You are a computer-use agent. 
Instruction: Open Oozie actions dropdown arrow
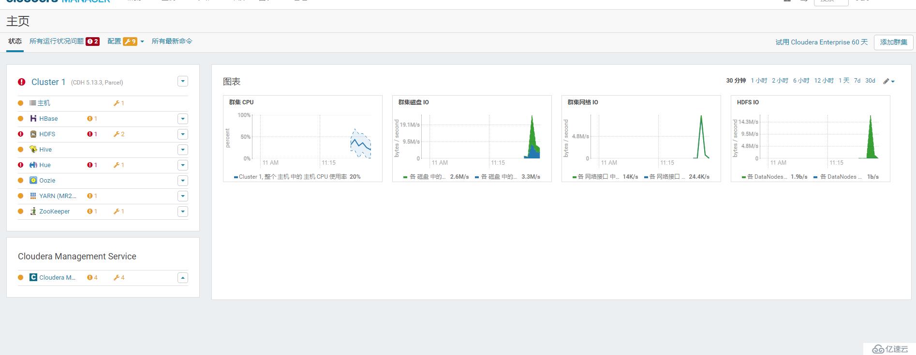tap(183, 180)
